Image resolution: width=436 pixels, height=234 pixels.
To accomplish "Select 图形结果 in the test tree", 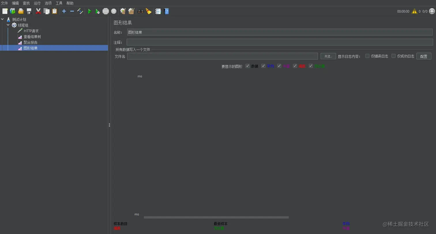I will coord(31,48).
